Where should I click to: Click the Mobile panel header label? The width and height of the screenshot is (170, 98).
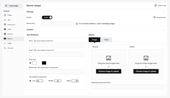(132, 47)
